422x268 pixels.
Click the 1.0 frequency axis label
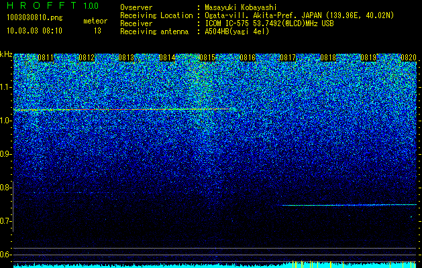click(x=5, y=121)
